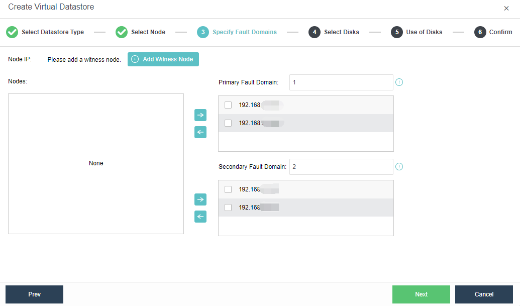Cancel the Create Virtual Datastore wizard
Image resolution: width=520 pixels, height=306 pixels.
click(x=483, y=294)
